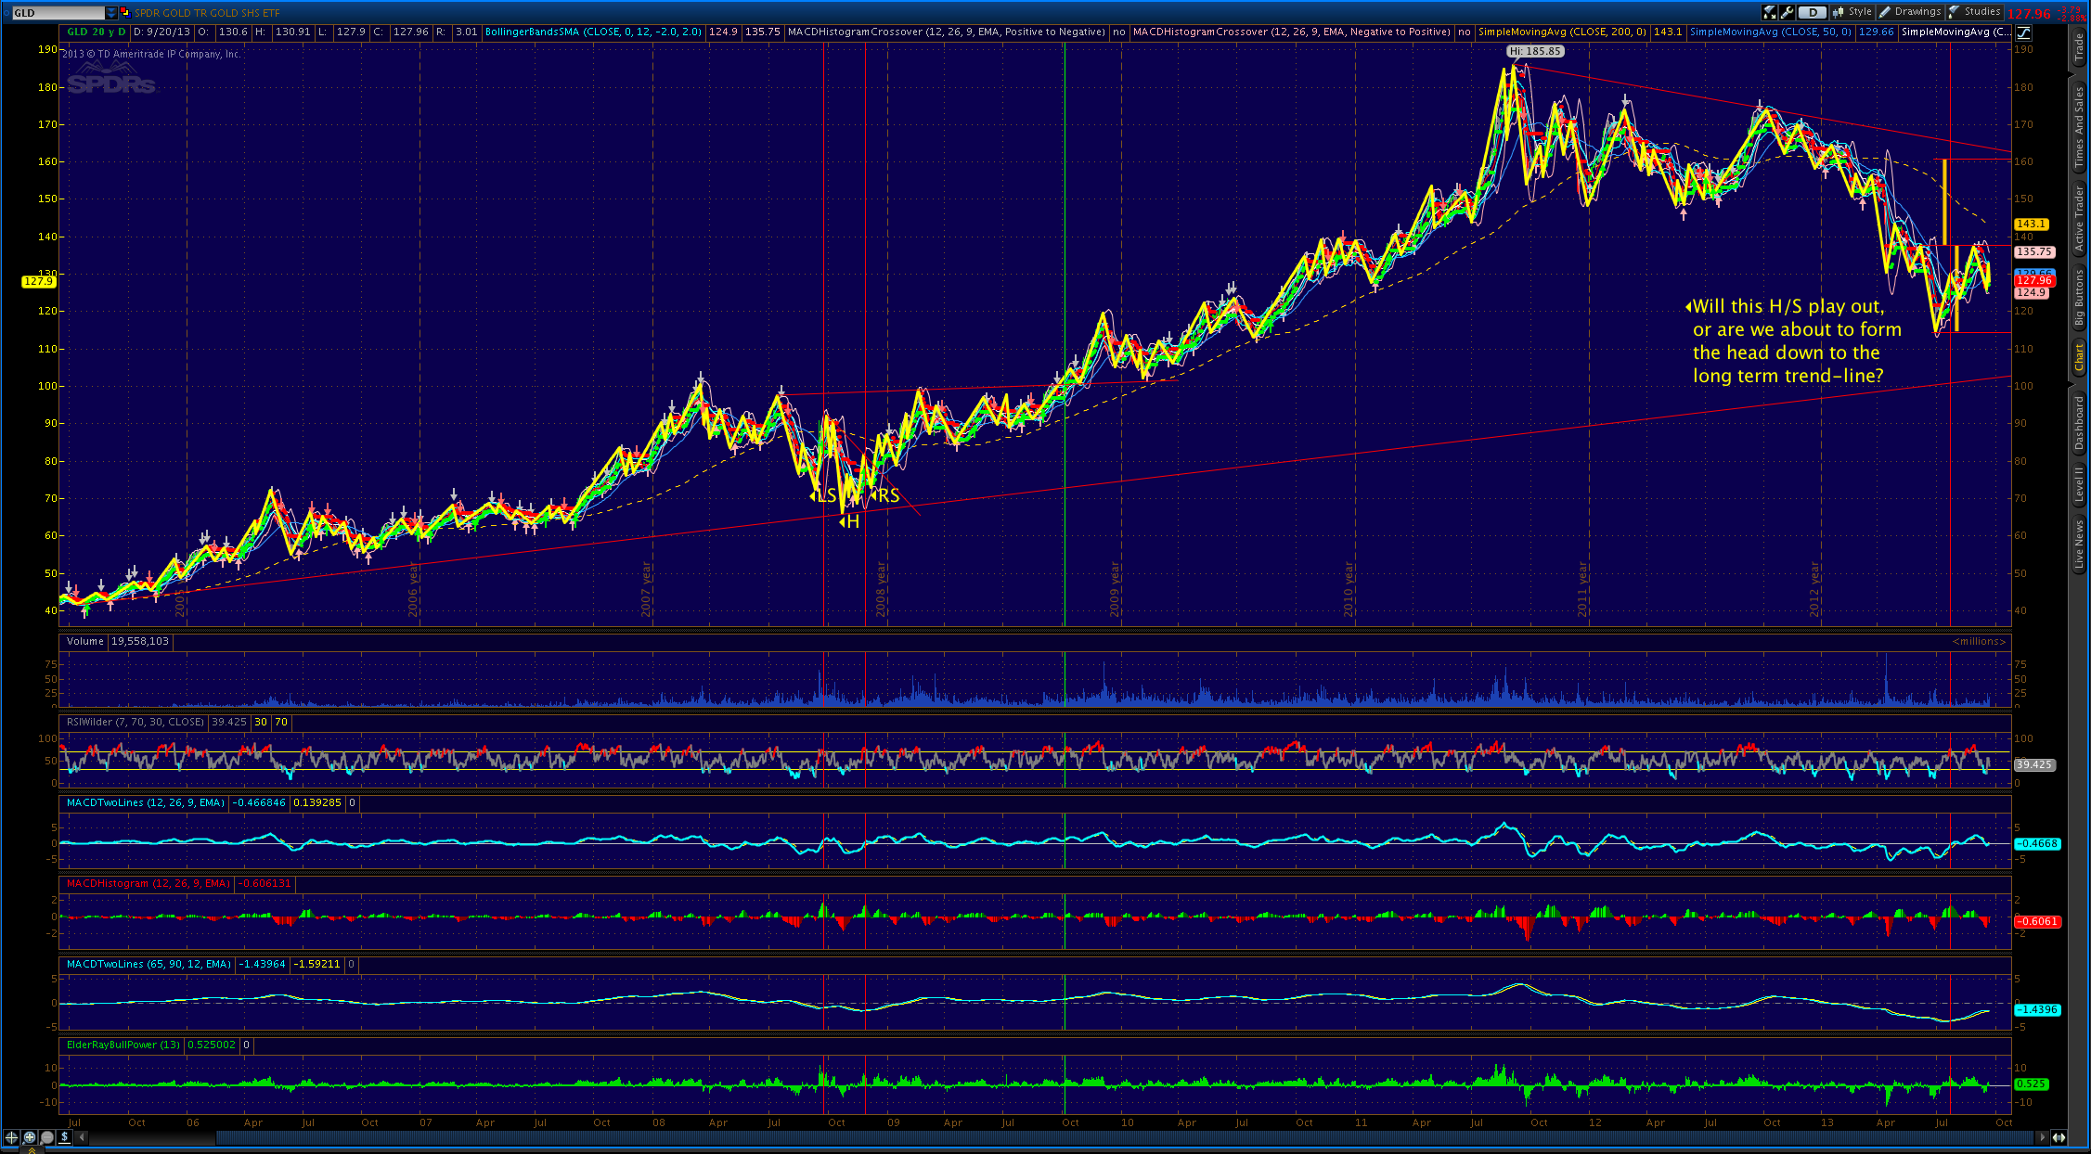Click the ElderRay 0.525 axis value tag
The image size is (2091, 1154).
(x=2031, y=1083)
